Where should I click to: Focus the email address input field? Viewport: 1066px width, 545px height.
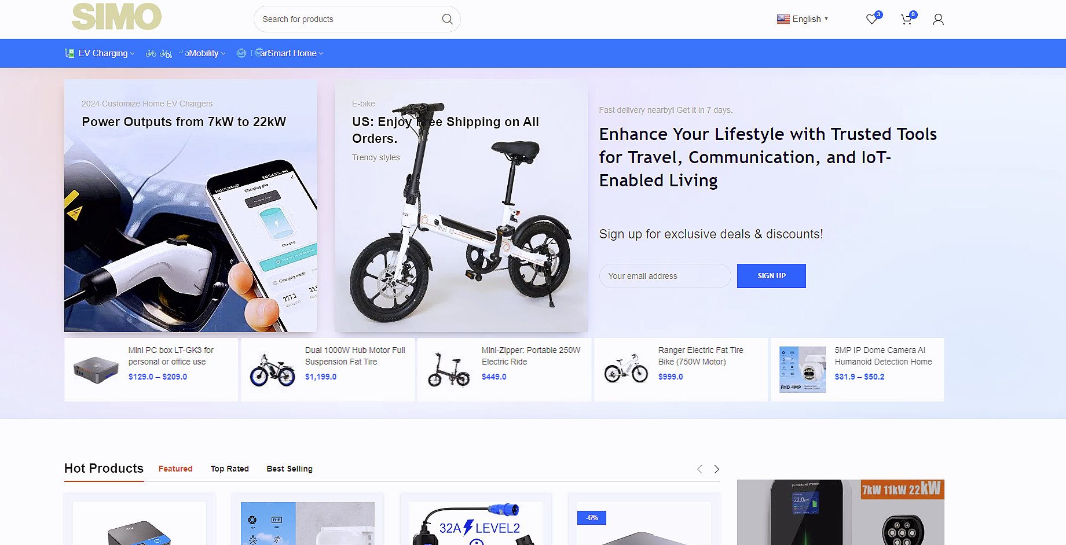tap(665, 276)
